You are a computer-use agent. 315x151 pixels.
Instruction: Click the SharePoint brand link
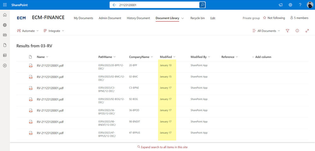point(20,5)
